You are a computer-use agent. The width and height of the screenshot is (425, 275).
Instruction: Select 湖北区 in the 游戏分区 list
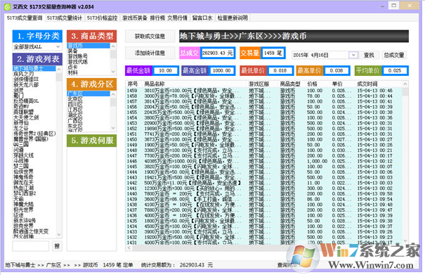[x=89, y=115]
